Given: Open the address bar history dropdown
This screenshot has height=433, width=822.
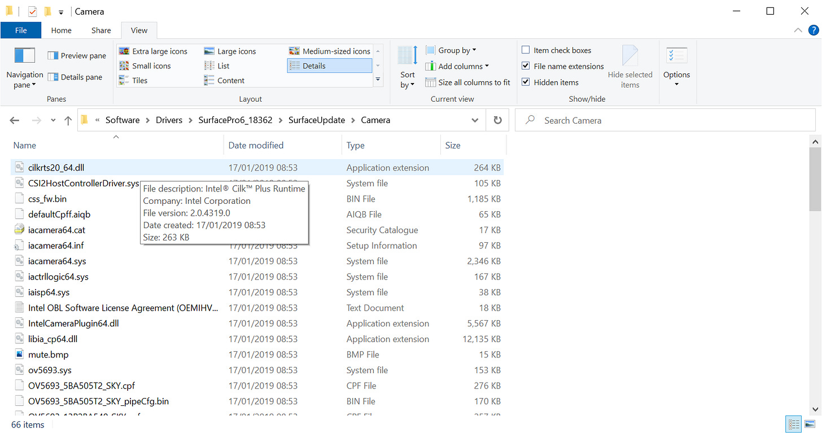Looking at the screenshot, I should click(475, 120).
